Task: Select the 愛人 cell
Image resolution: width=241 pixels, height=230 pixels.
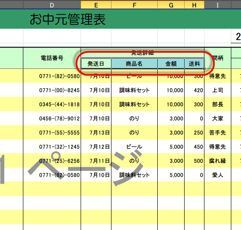Action: point(218,175)
